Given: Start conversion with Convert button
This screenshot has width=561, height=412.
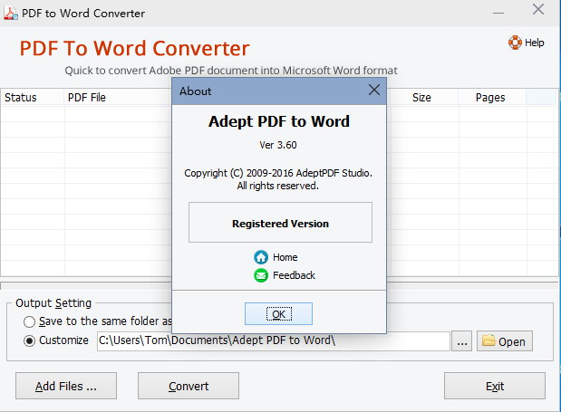Looking at the screenshot, I should (x=189, y=386).
